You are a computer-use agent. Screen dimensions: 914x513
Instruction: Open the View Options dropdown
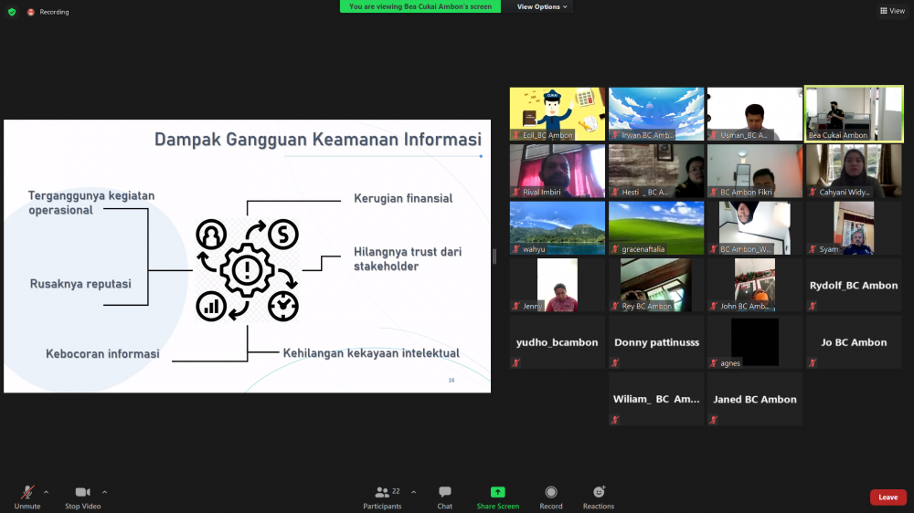(542, 6)
